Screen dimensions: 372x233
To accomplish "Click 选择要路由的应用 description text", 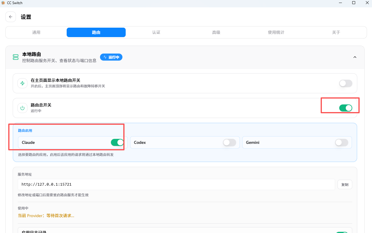I will (66, 154).
